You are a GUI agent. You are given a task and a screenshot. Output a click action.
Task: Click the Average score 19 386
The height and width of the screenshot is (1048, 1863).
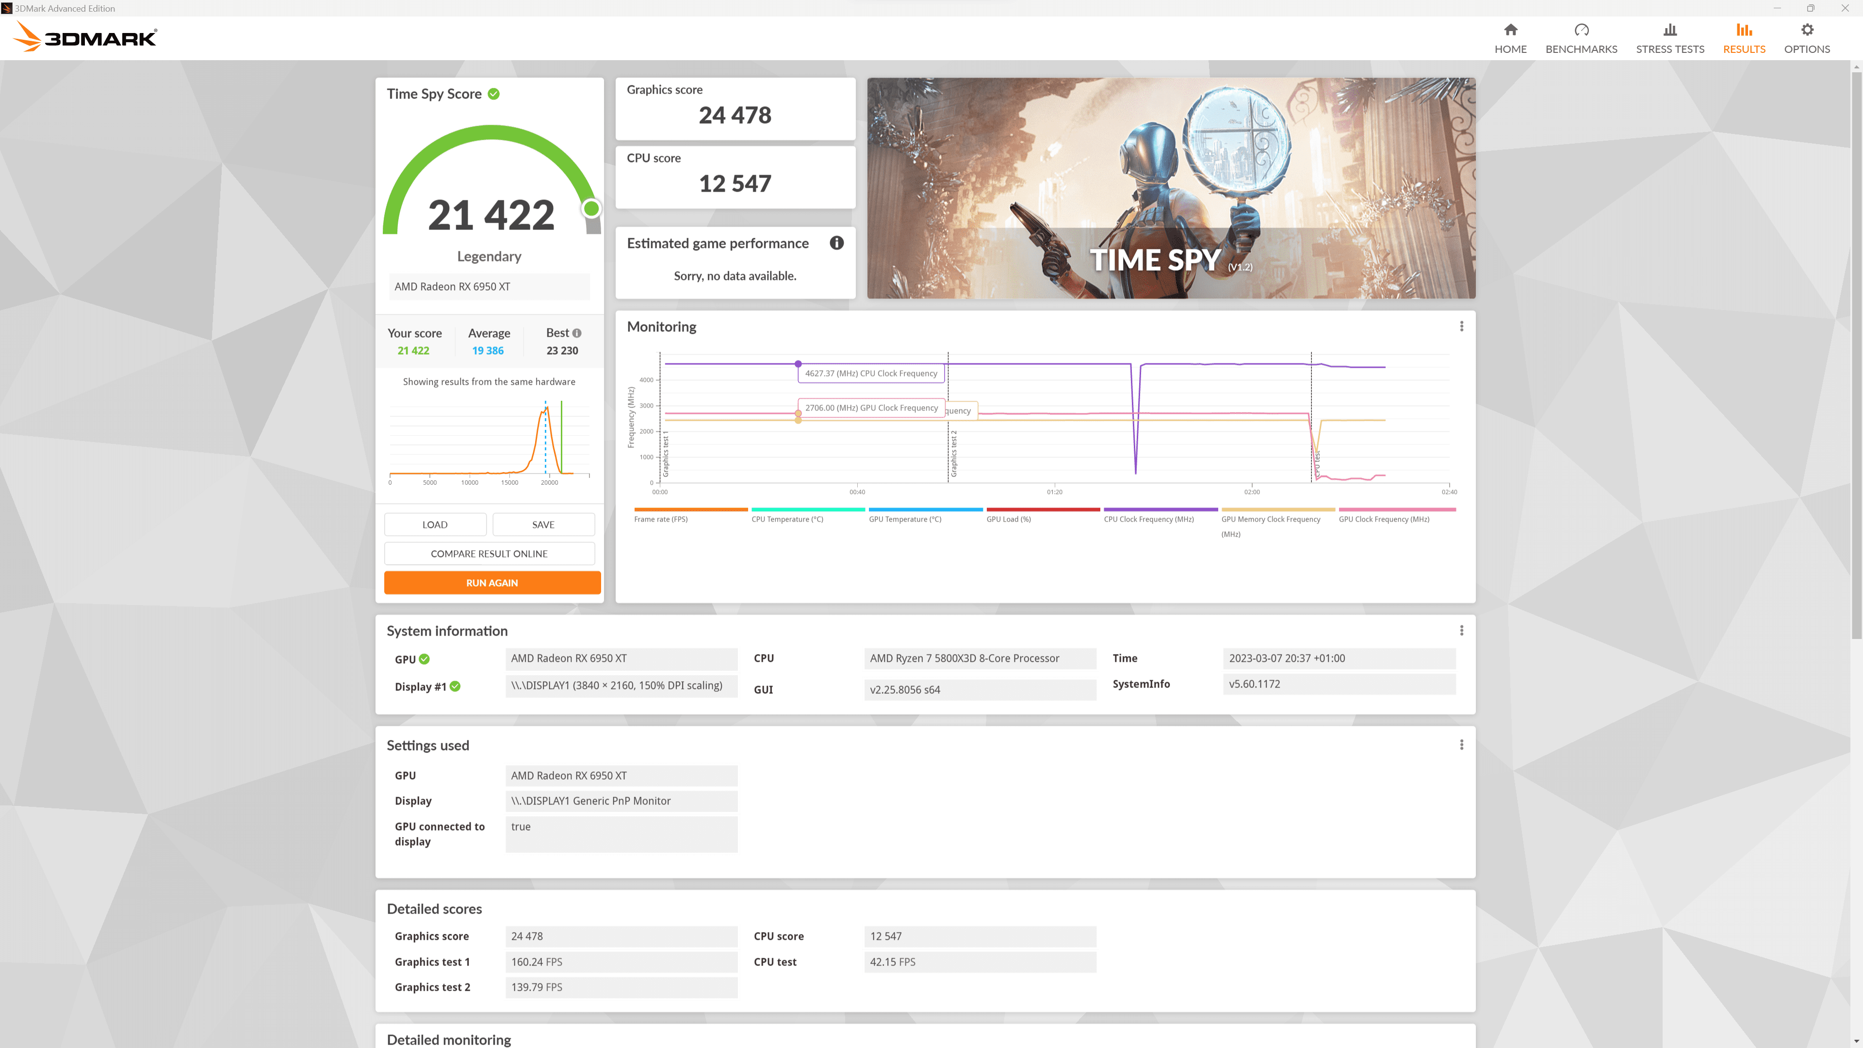point(488,351)
